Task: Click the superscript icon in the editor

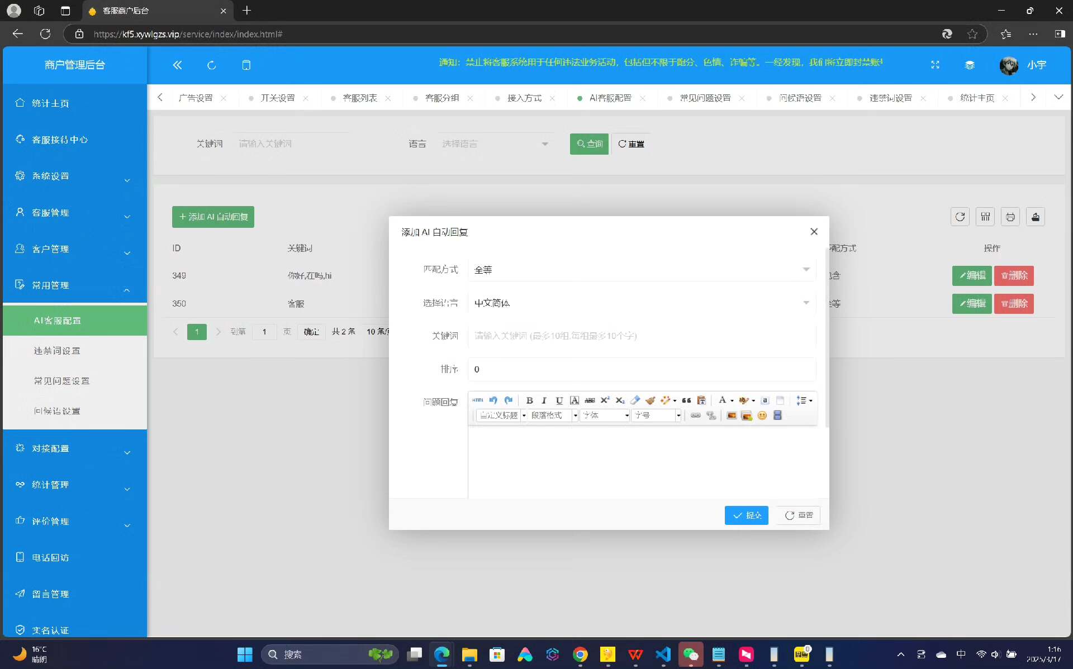Action: pos(605,400)
